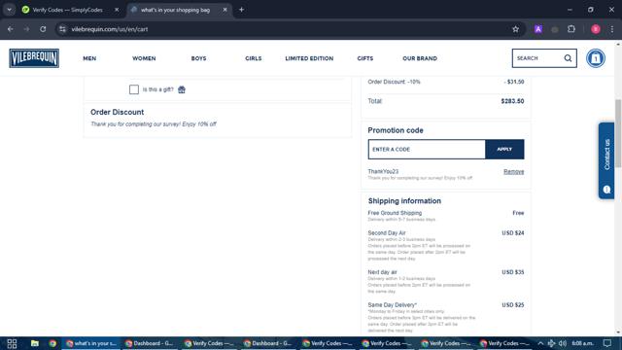This screenshot has width=622, height=350.
Task: Open File Explorer from the taskbar
Action: coord(35,343)
